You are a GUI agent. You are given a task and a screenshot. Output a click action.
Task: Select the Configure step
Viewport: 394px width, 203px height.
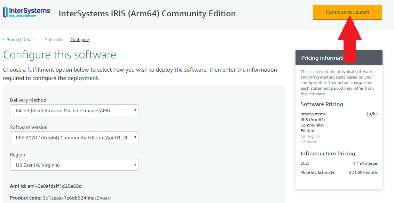pyautogui.click(x=80, y=40)
